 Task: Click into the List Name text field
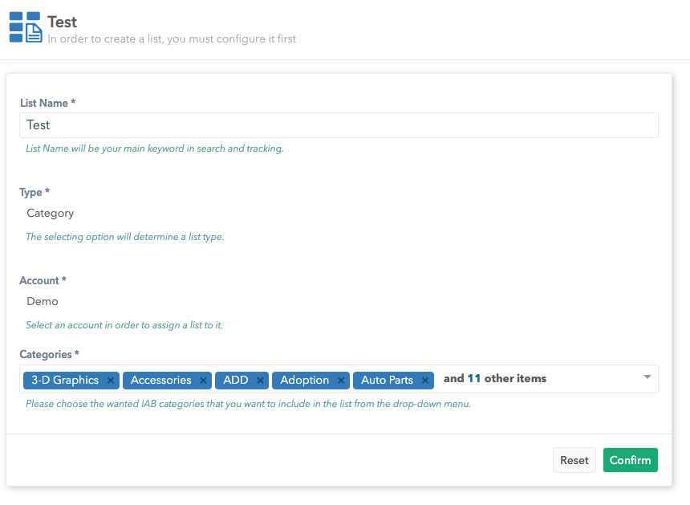click(337, 125)
